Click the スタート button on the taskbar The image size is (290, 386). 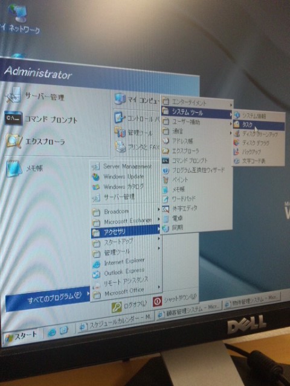[21, 336]
